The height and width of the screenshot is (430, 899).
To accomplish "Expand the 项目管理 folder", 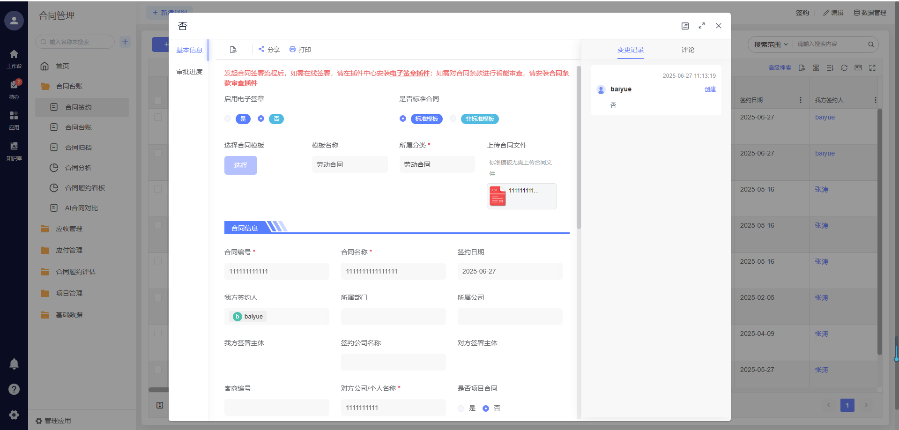I will coord(69,293).
